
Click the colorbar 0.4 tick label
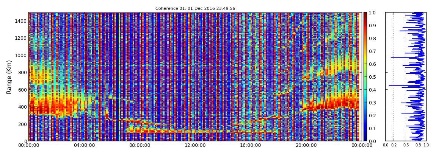coord(372,90)
